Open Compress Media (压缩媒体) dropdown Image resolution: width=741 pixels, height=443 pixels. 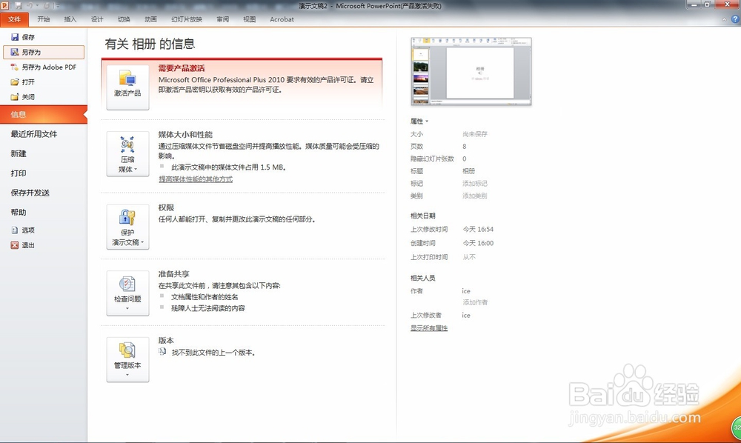pos(127,154)
